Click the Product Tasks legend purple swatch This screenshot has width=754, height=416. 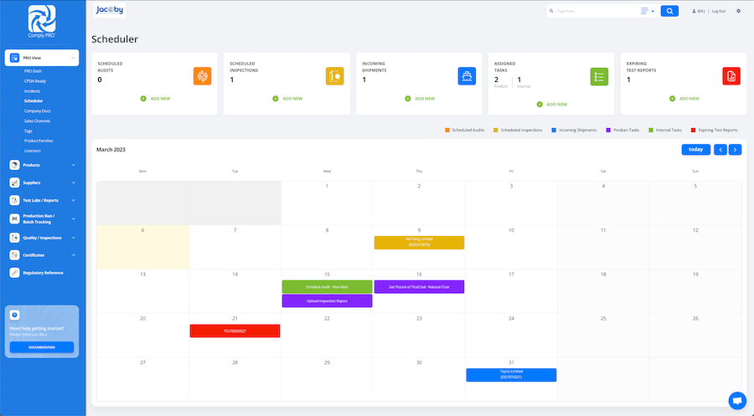tap(608, 131)
